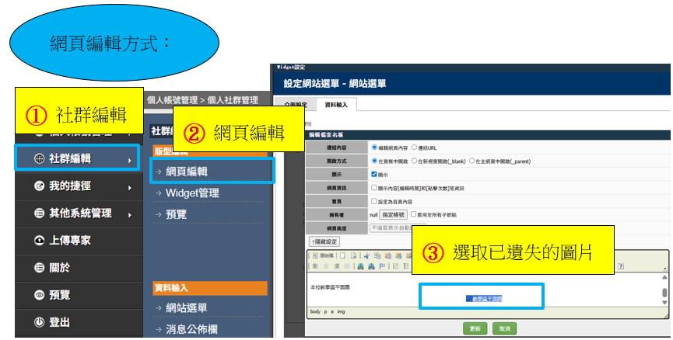Click the editor help question-mark icon
673x340 pixels.
[x=620, y=265]
